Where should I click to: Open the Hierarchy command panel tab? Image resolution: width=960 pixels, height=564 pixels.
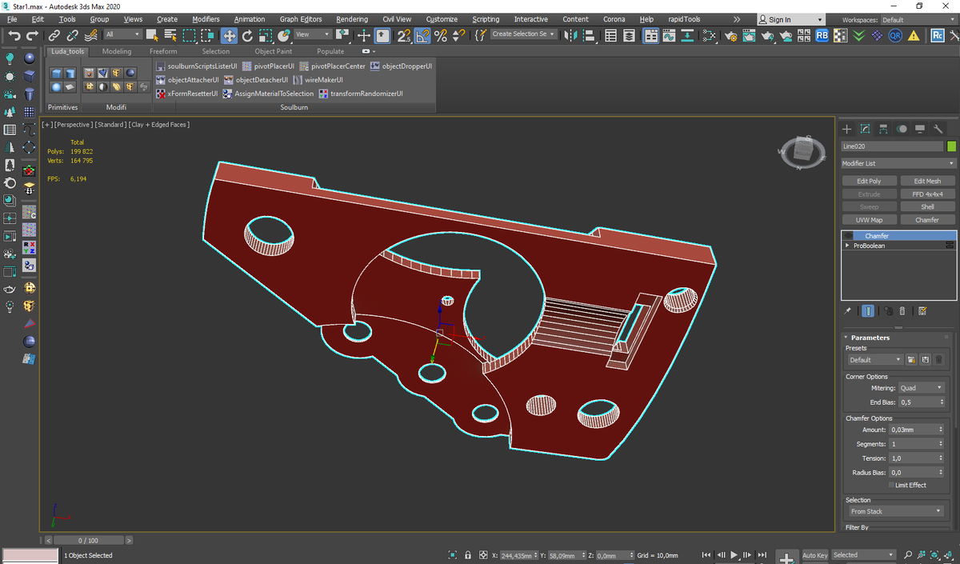[884, 129]
